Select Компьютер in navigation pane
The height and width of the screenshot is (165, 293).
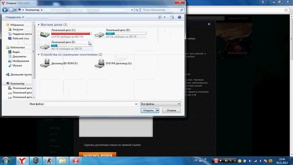(x=15, y=83)
